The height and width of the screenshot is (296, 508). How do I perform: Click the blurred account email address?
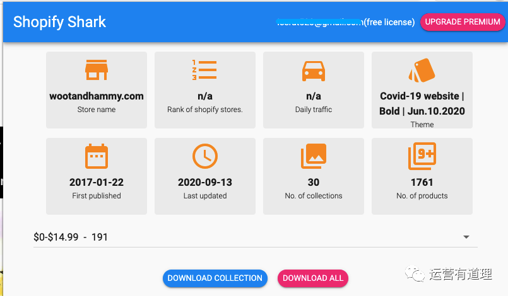click(320, 22)
